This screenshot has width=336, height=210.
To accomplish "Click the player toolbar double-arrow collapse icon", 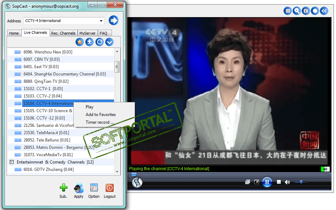I will (324, 11).
